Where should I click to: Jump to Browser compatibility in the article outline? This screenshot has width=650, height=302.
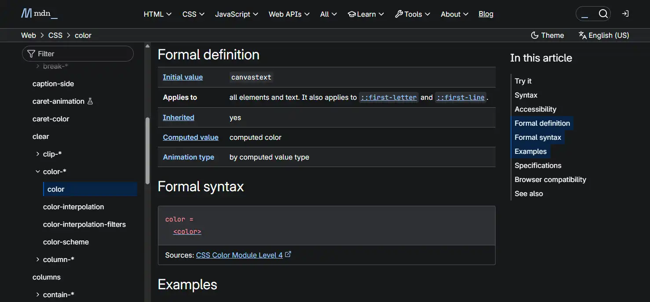[550, 179]
